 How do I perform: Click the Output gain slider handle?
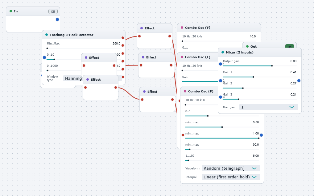click(272, 66)
